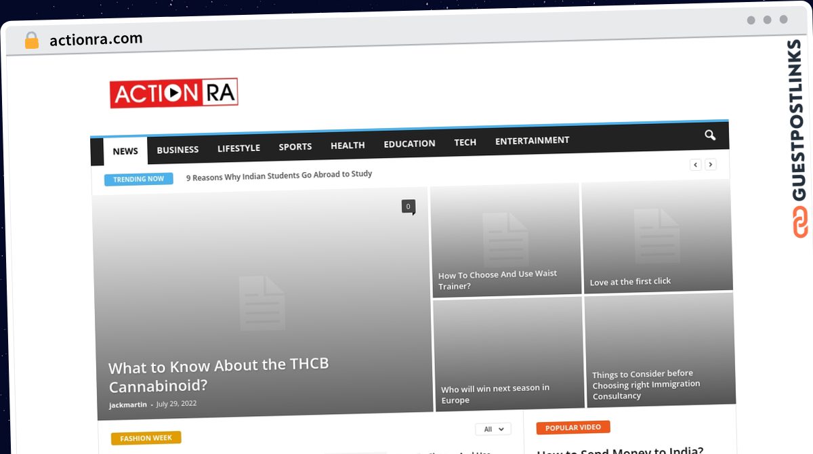Click the ACTIONRA site logo
The height and width of the screenshot is (454, 813).
click(173, 93)
